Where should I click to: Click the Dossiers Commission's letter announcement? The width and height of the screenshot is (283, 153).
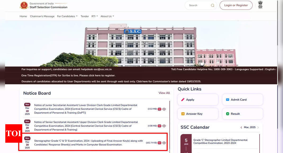coord(111,82)
